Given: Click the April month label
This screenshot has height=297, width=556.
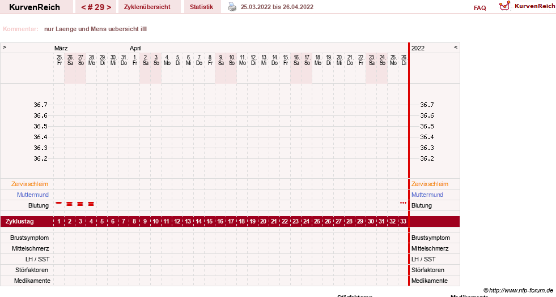Looking at the screenshot, I should (x=135, y=48).
